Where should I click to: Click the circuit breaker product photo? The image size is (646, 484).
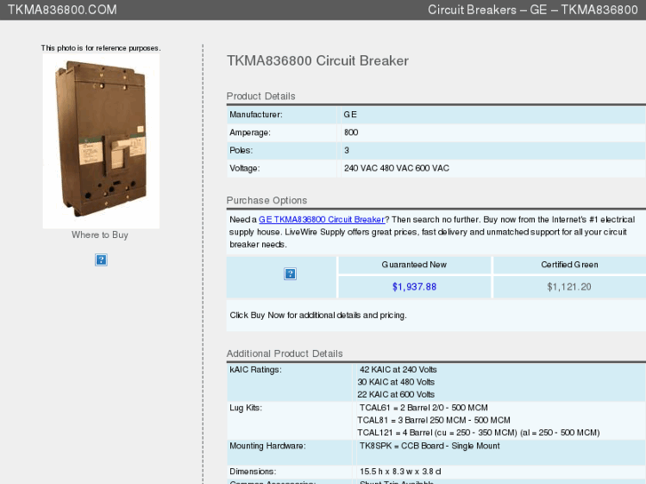click(101, 141)
